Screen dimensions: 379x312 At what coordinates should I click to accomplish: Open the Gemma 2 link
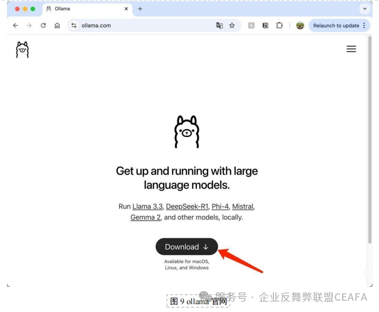coord(145,217)
